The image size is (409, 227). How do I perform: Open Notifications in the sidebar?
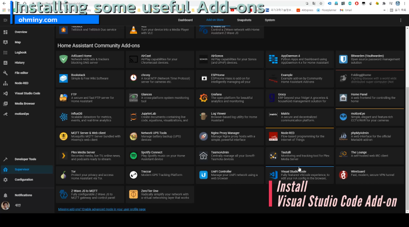[x=27, y=195]
